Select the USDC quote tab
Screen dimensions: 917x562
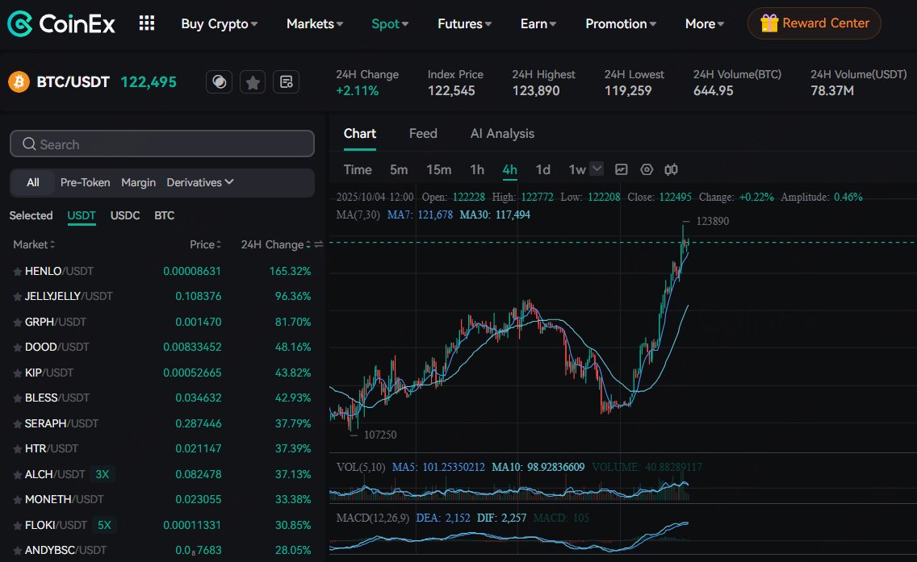point(125,215)
